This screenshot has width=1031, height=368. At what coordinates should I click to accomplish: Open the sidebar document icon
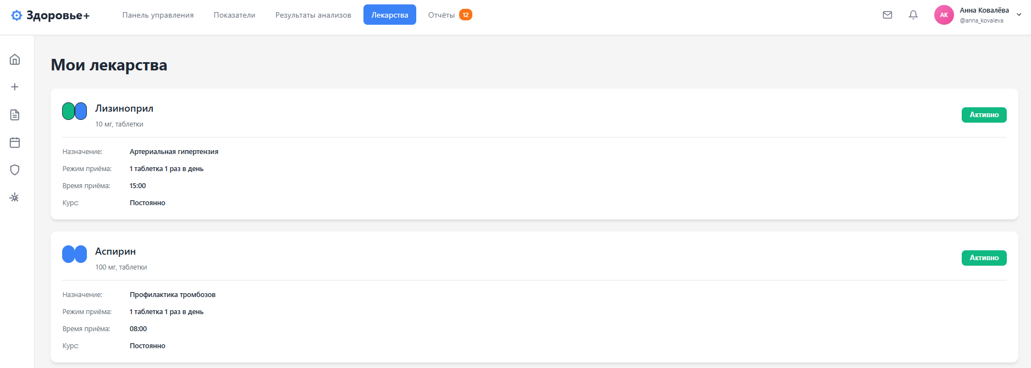(15, 115)
